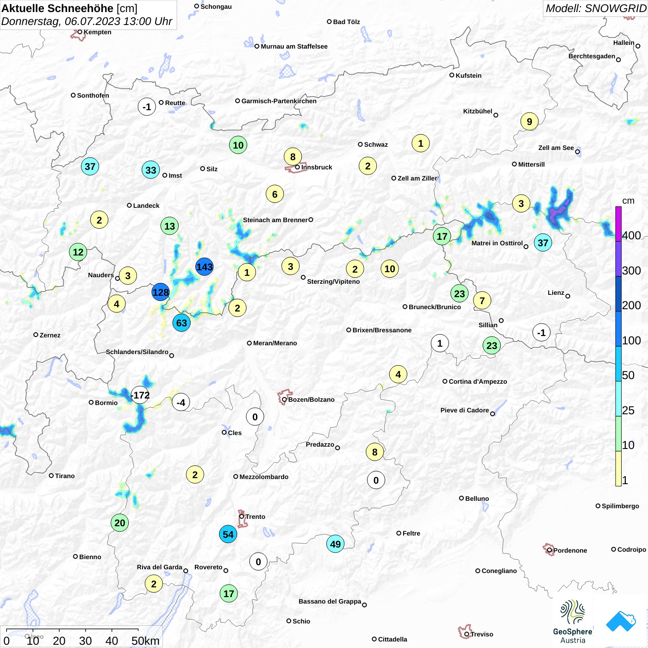The image size is (648, 648).
Task: Click the blue 100 cm legend band
Action: [618, 329]
